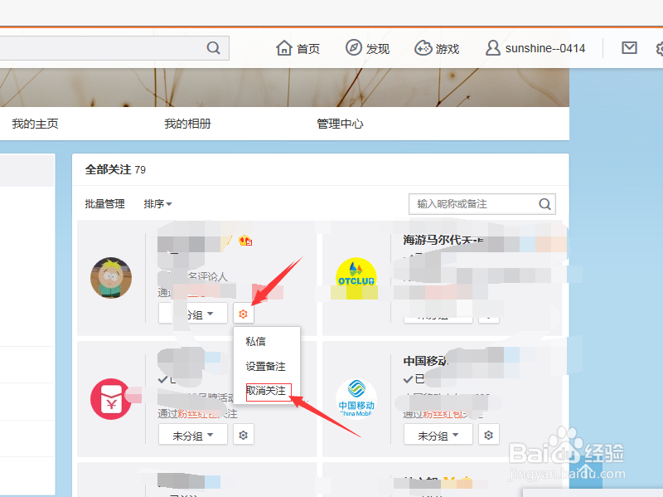
Task: Select 取消关注 in the context menu
Action: tap(268, 392)
